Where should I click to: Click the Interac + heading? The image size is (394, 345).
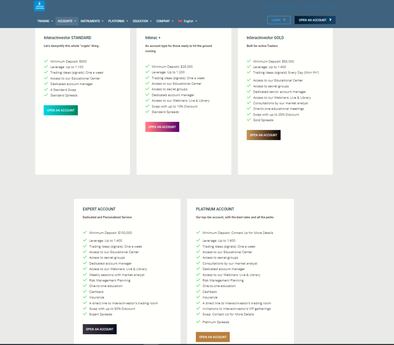[153, 38]
